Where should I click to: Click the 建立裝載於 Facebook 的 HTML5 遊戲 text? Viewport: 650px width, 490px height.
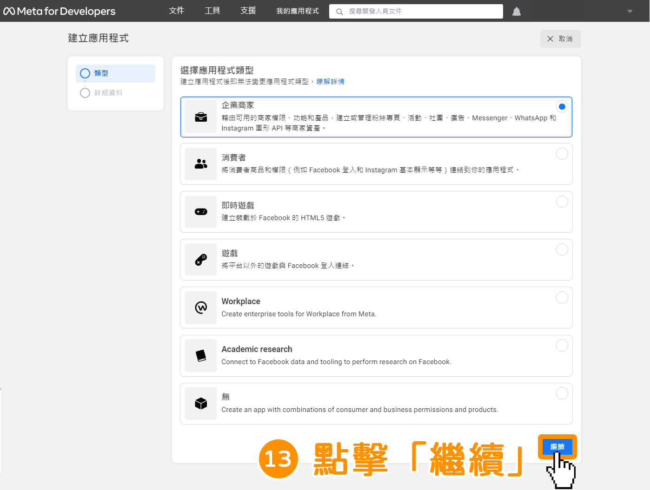pos(283,218)
